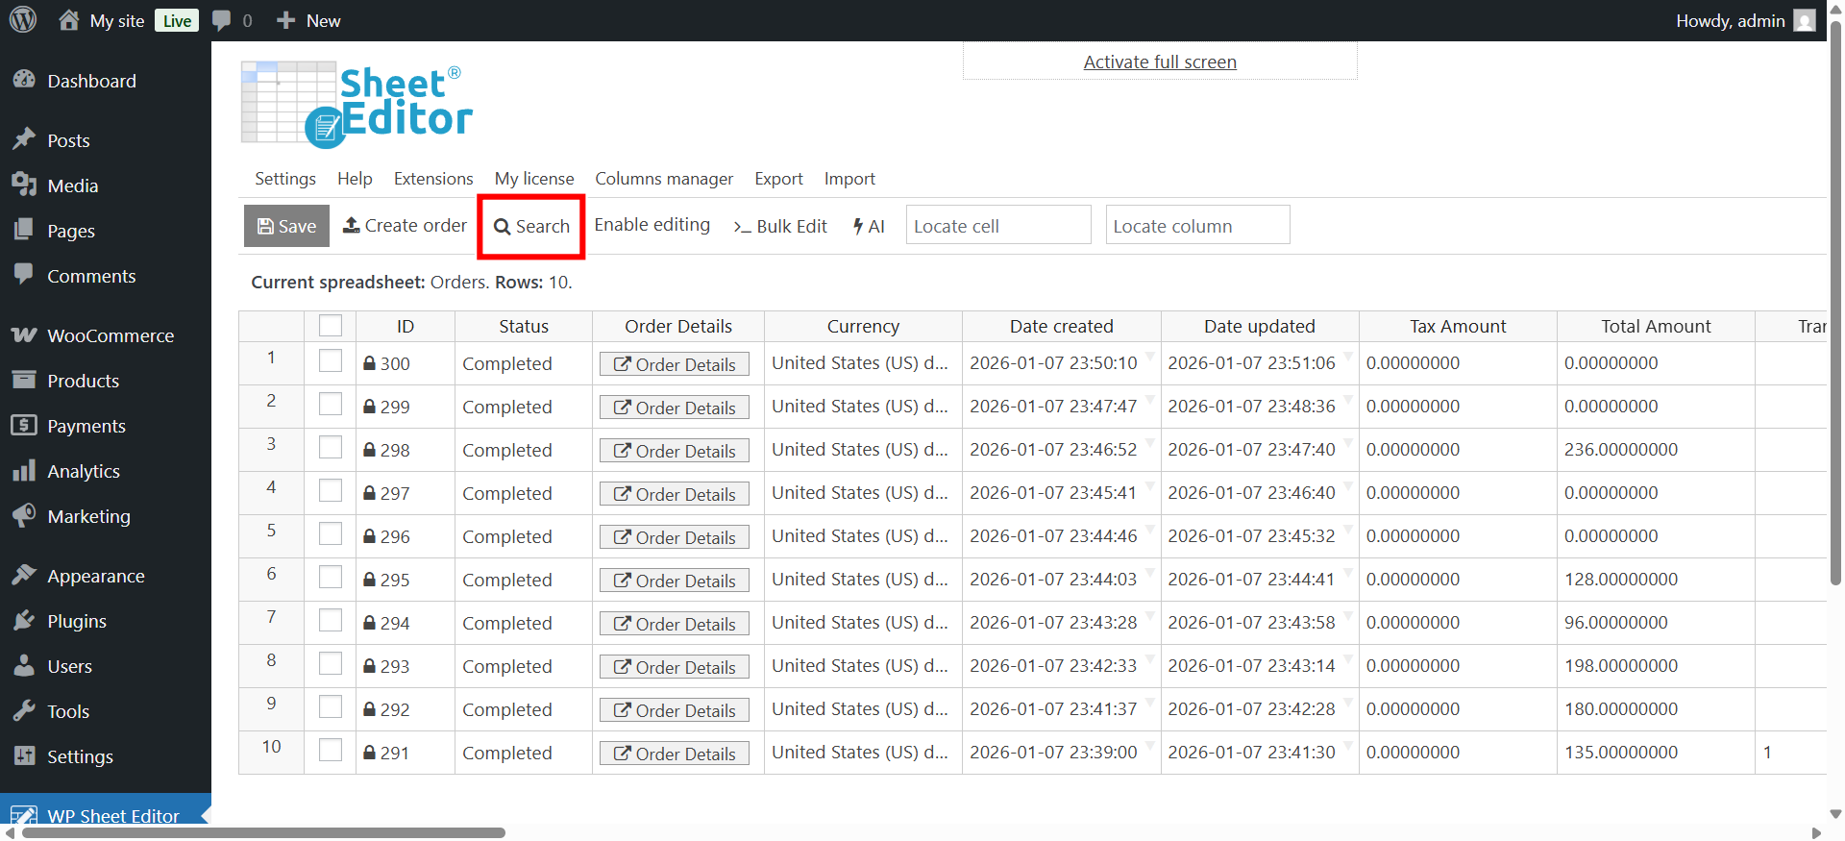
Task: Open the Marketing megaphone icon
Action: click(24, 516)
